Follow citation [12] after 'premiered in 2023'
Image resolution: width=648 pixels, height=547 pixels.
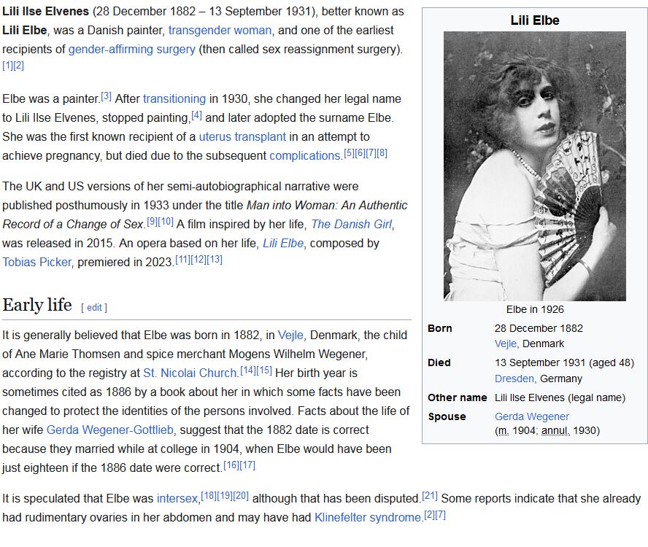click(x=198, y=260)
